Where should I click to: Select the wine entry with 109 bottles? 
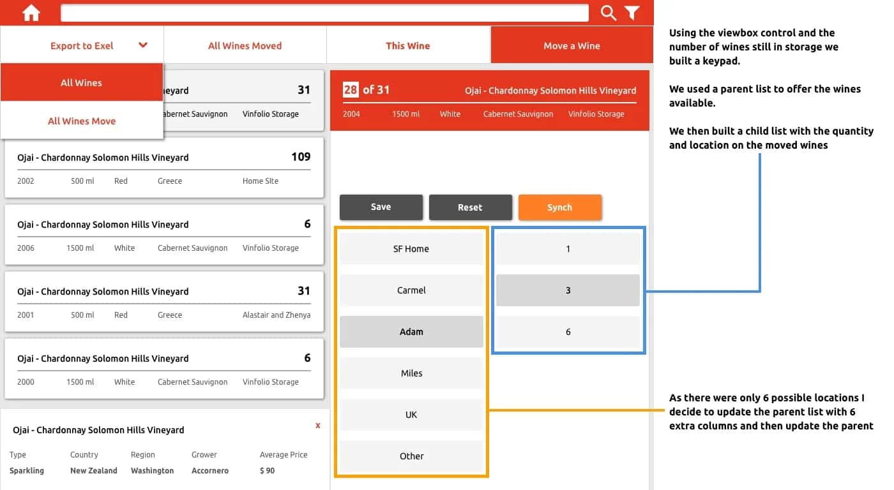pos(164,167)
